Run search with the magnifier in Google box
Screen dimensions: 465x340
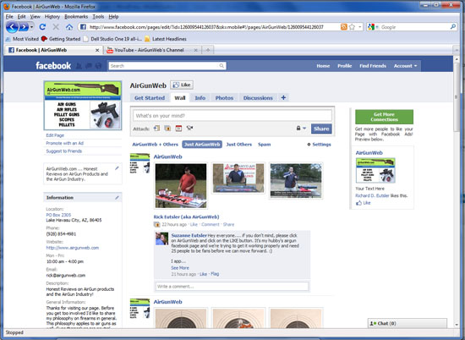453,27
